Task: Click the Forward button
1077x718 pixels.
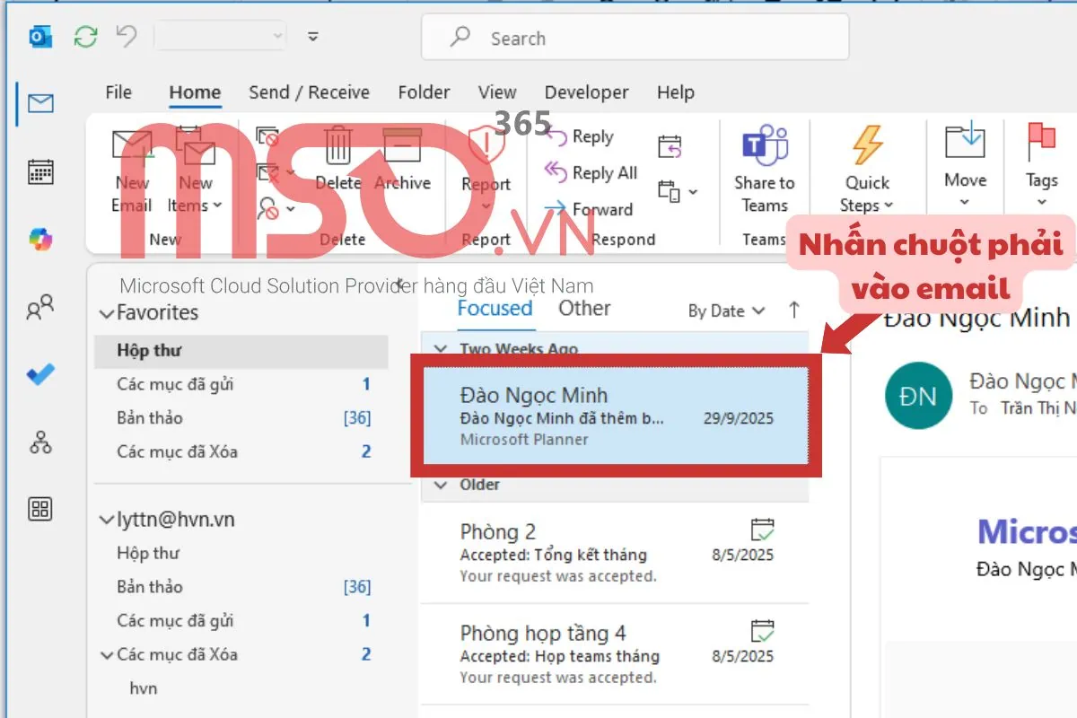Action: point(590,209)
